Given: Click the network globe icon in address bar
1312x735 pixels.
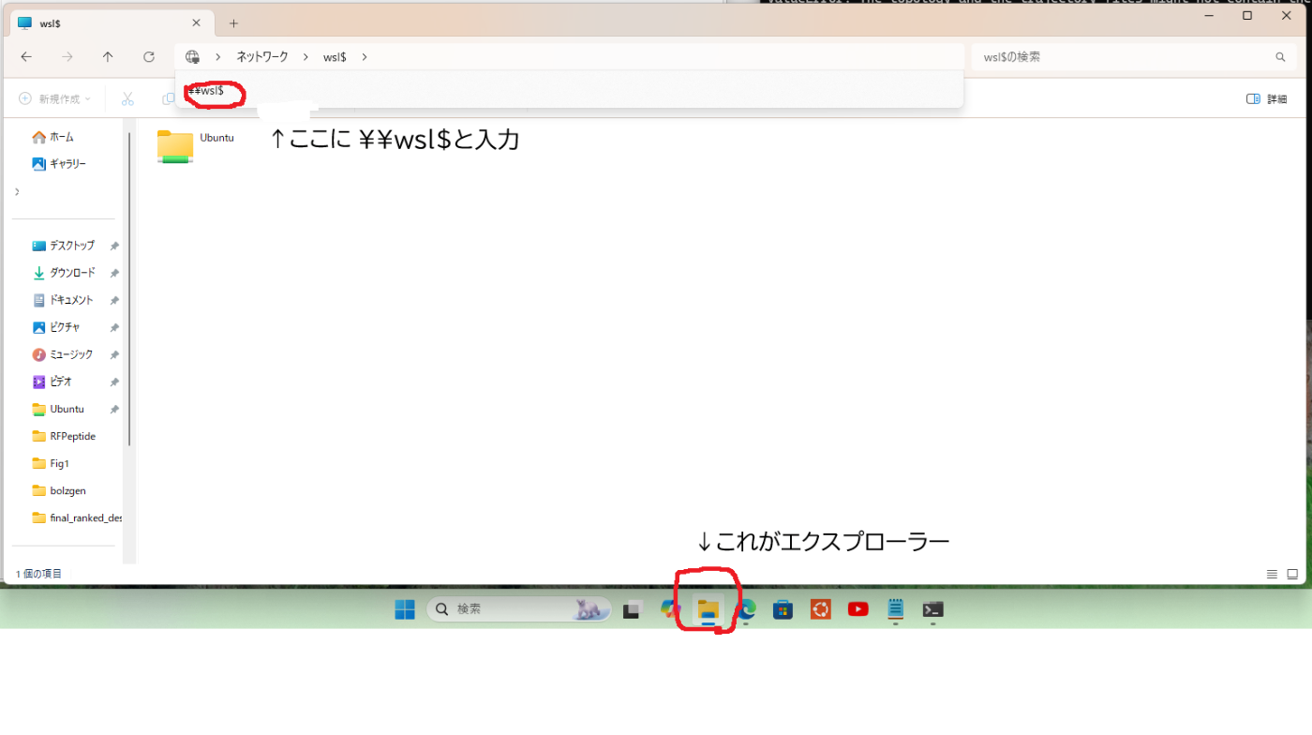Looking at the screenshot, I should coord(193,57).
